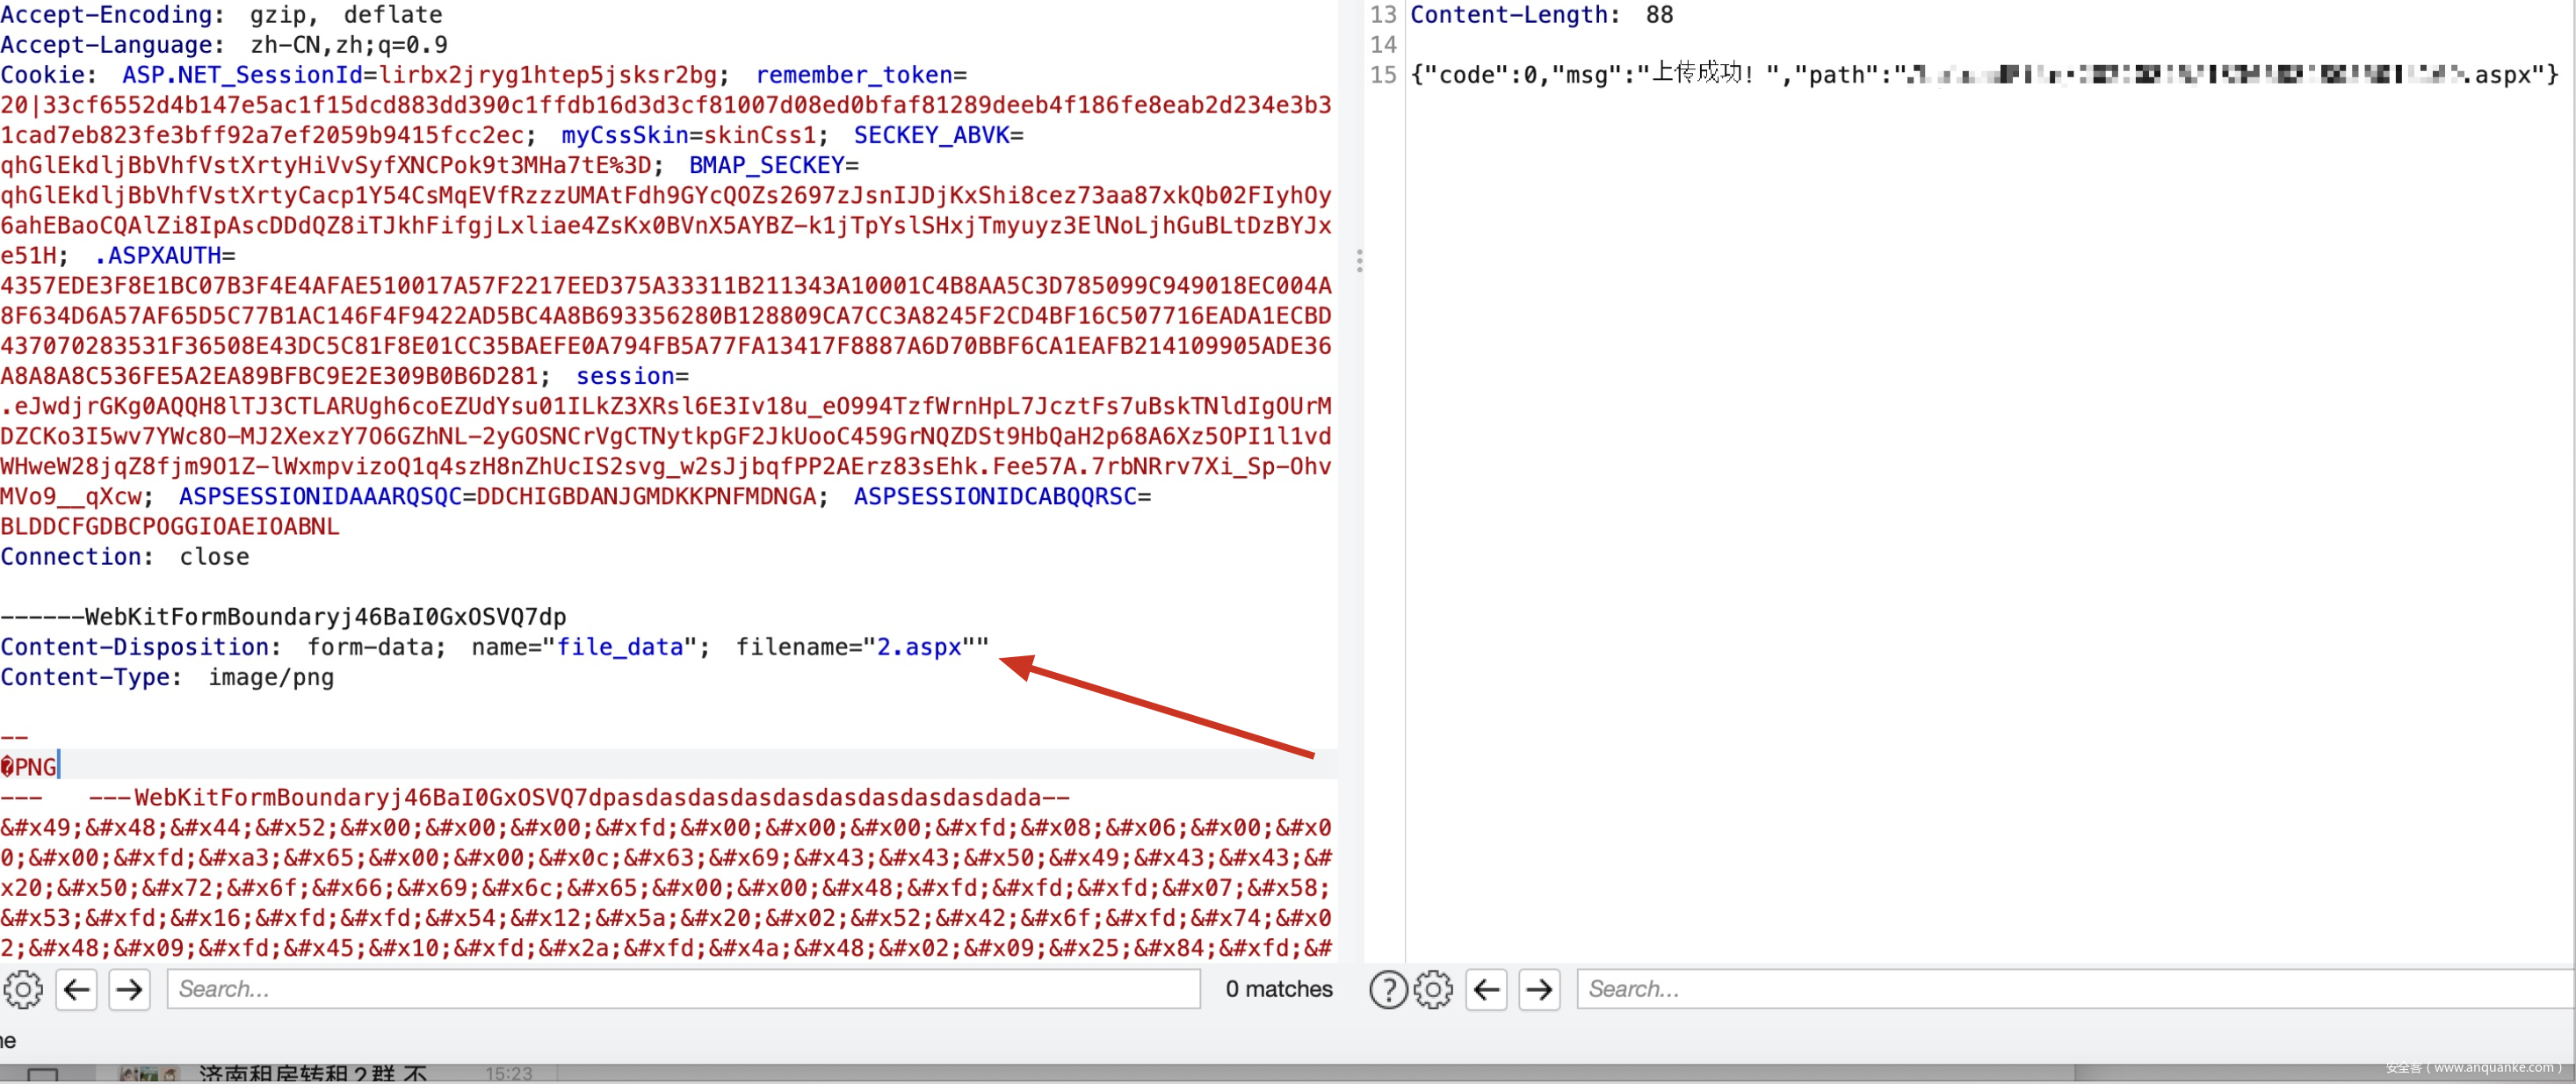This screenshot has height=1084, width=2576.
Task: Click Content-Length header in the response
Action: click(x=1509, y=15)
